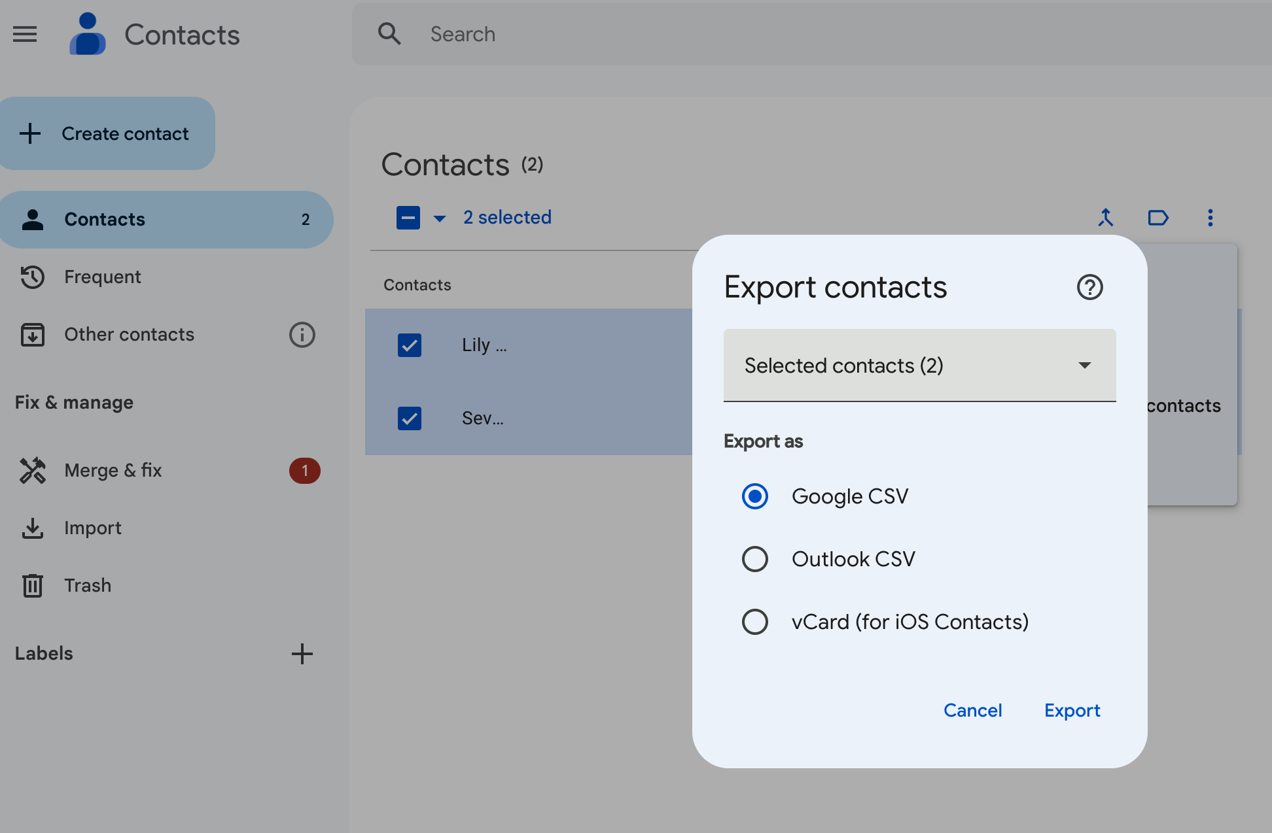The height and width of the screenshot is (833, 1272).
Task: Choose vCard for iOS Contacts
Action: 754,621
